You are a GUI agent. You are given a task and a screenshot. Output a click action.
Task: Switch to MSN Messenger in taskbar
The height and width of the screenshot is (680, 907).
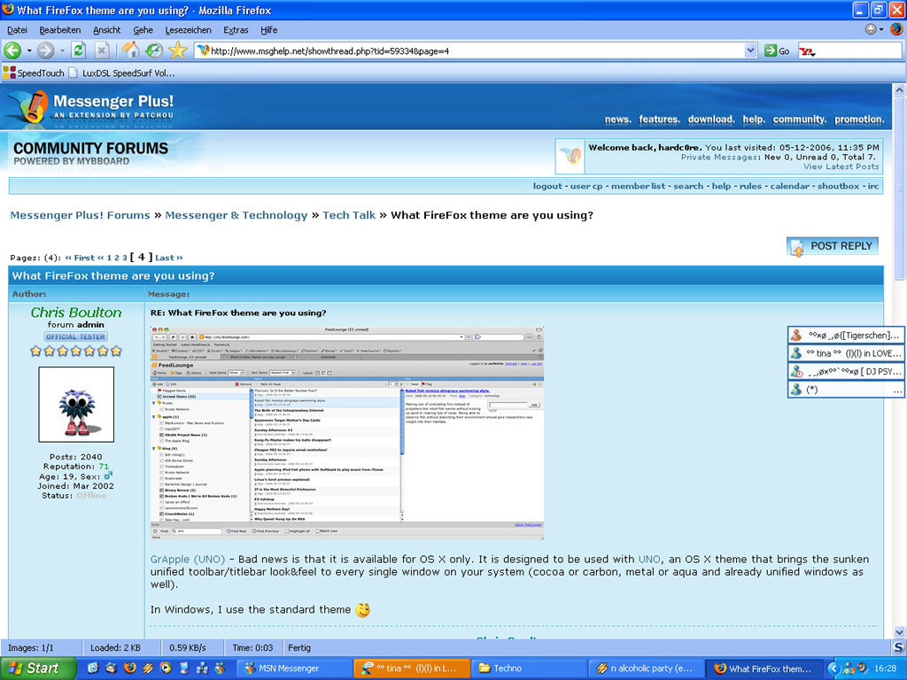(x=283, y=668)
